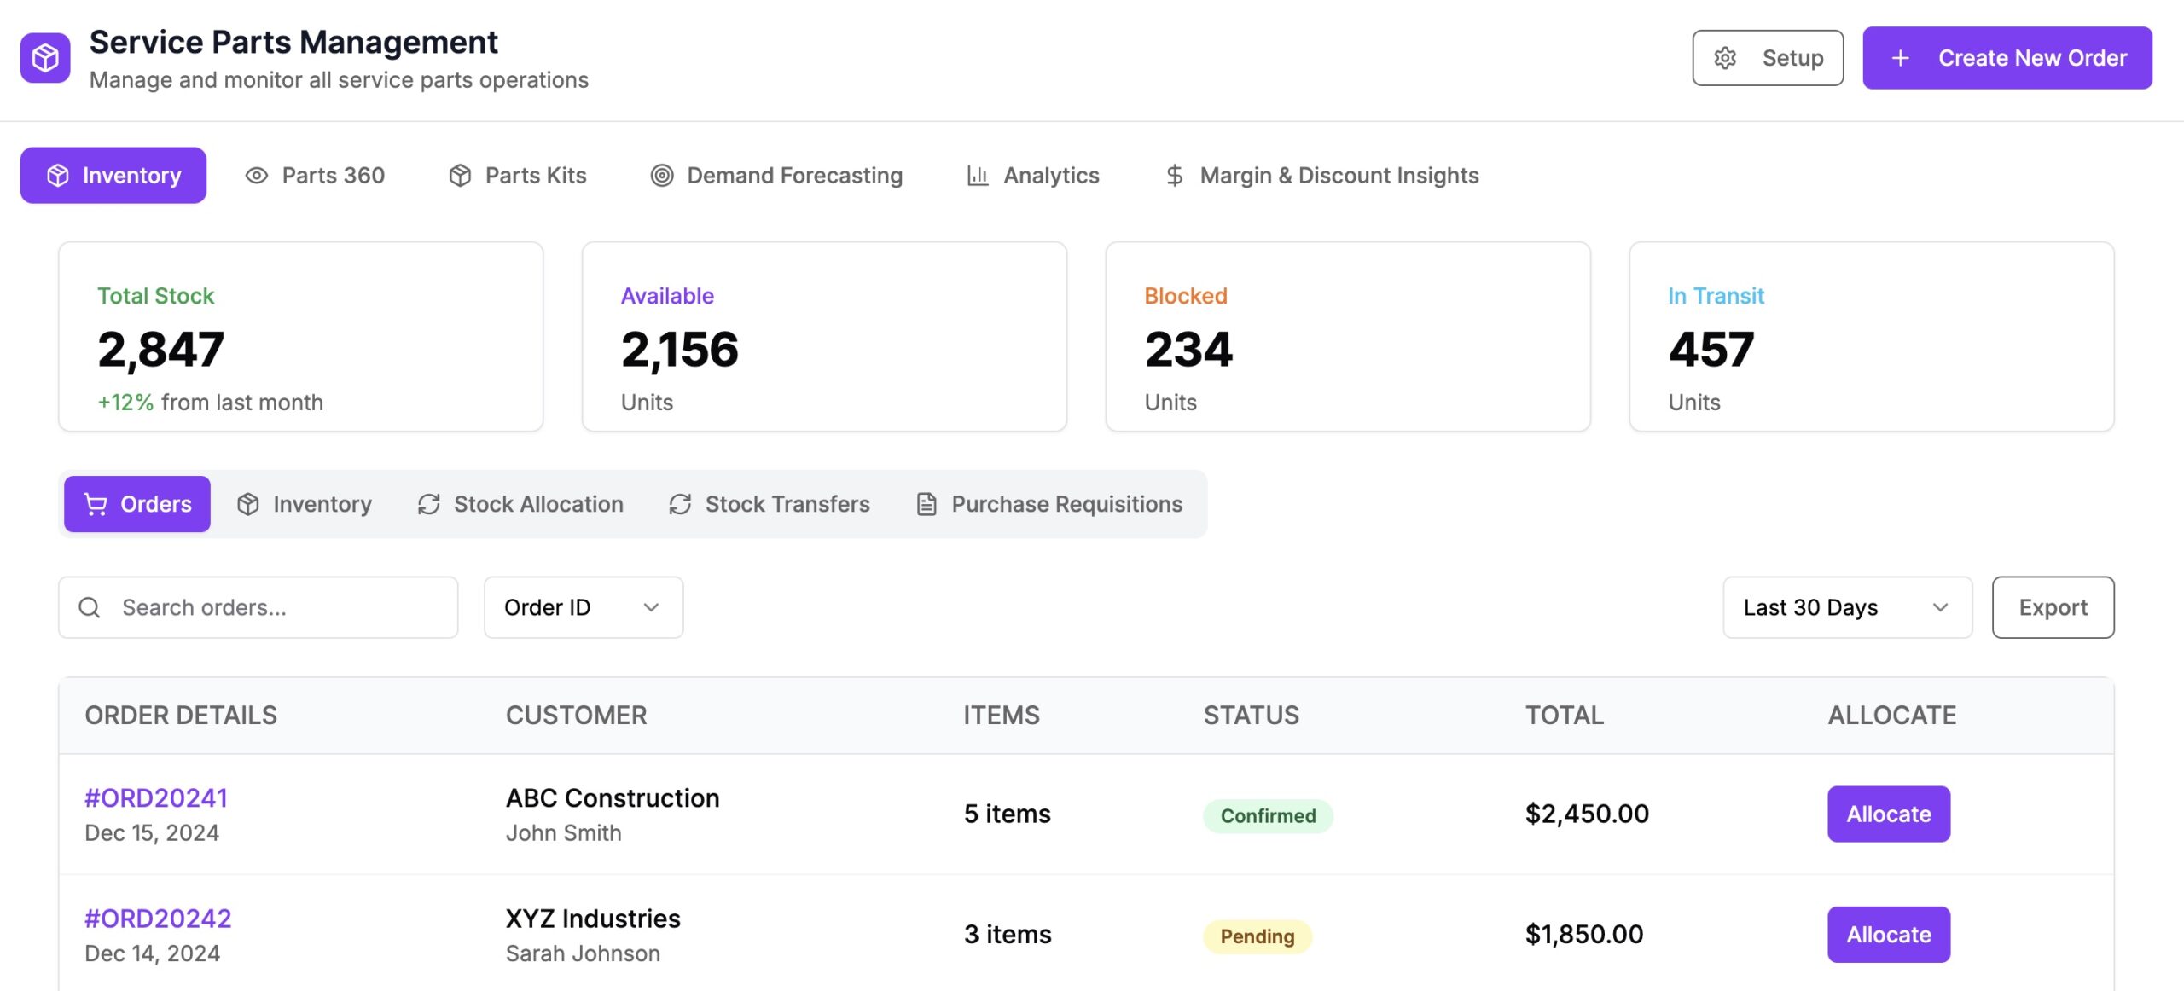This screenshot has width=2184, height=991.
Task: Click the Pending status badge
Action: click(1258, 936)
